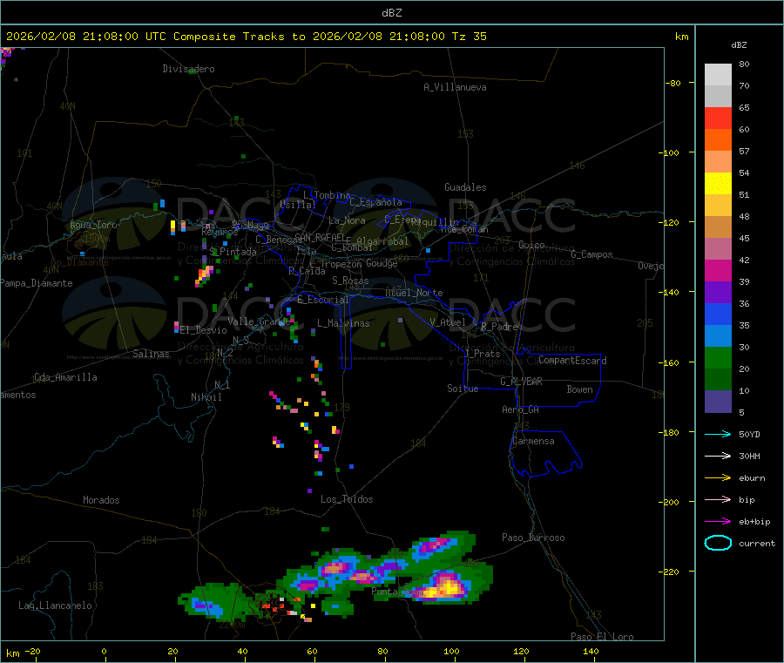Screen dimensions: 784x663
Task: Click the timestamp title text at top
Action: tap(247, 37)
